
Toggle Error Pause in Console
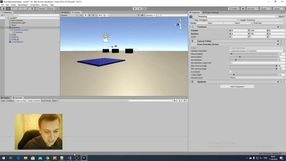point(46,101)
